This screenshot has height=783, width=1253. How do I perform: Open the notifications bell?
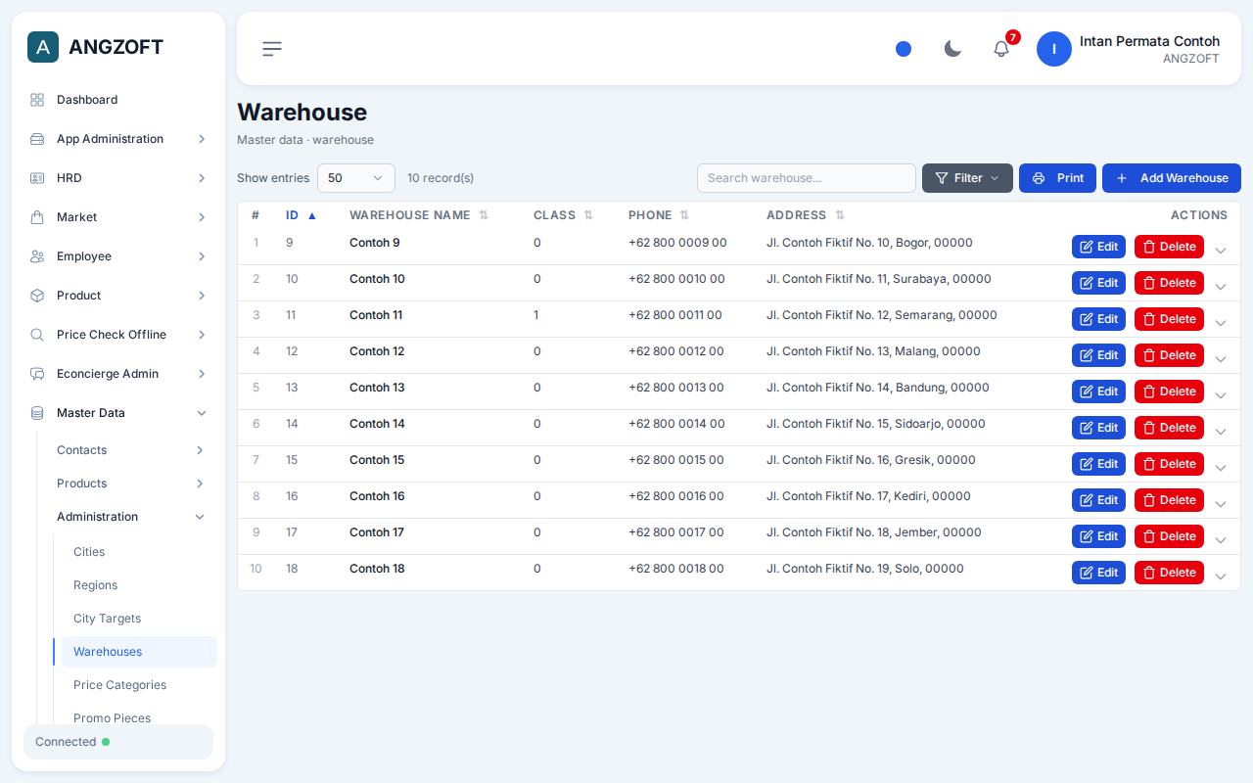click(1001, 49)
